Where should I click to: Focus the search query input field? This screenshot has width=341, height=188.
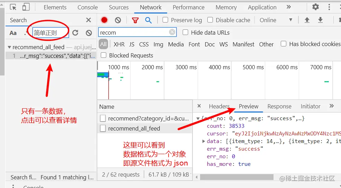coord(51,33)
